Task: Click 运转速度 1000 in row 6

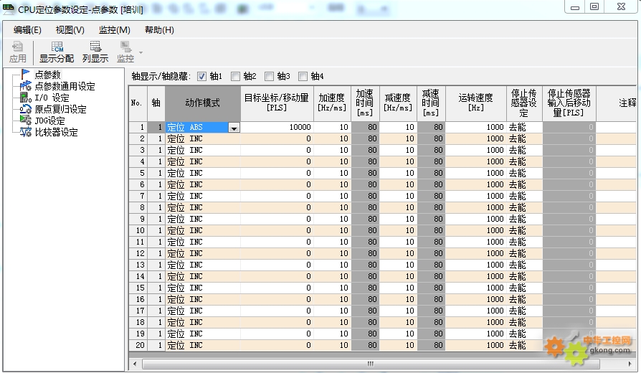Action: pos(476,184)
